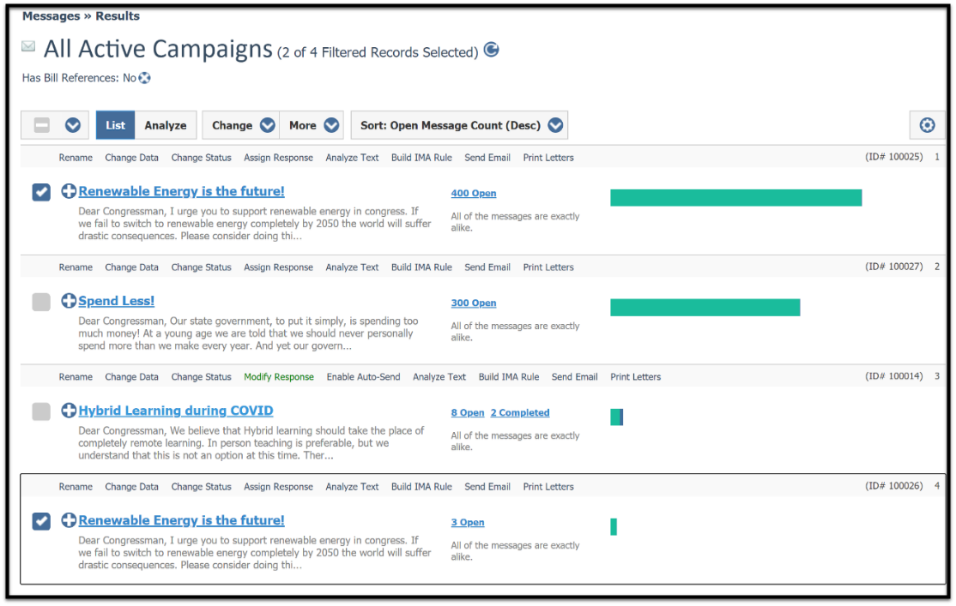The height and width of the screenshot is (606, 956).
Task: Open the settings gear in toolbar
Action: (x=927, y=125)
